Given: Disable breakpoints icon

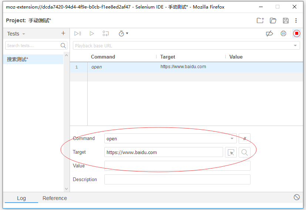Looking at the screenshot, I should [269, 34].
